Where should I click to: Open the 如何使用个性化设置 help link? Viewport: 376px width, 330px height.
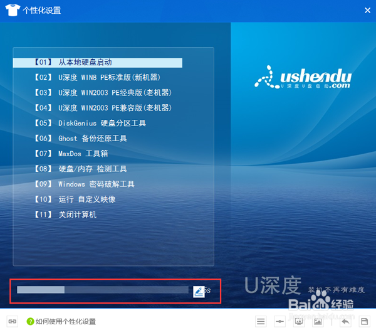pyautogui.click(x=65, y=321)
